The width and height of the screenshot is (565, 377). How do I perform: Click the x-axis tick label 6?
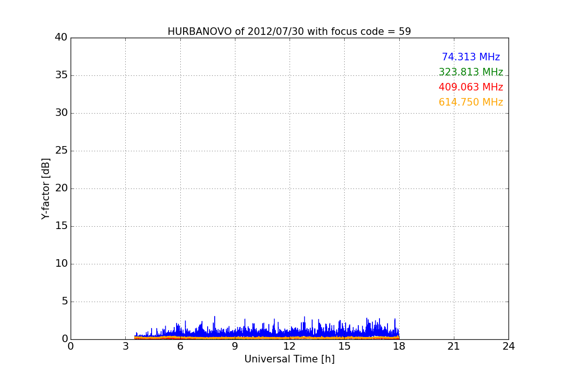click(x=180, y=346)
